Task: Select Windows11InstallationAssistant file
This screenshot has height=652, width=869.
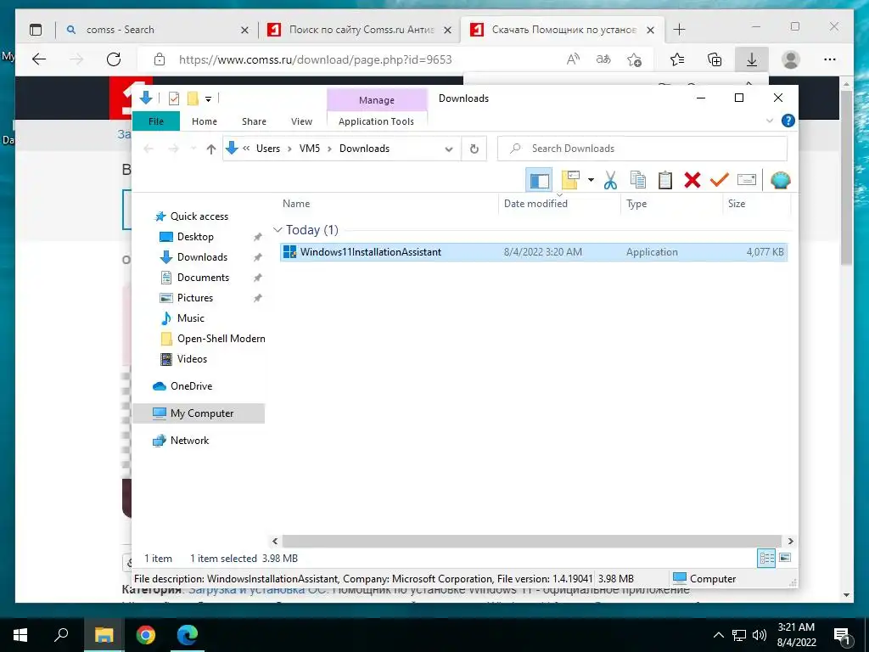Action: (534, 251)
